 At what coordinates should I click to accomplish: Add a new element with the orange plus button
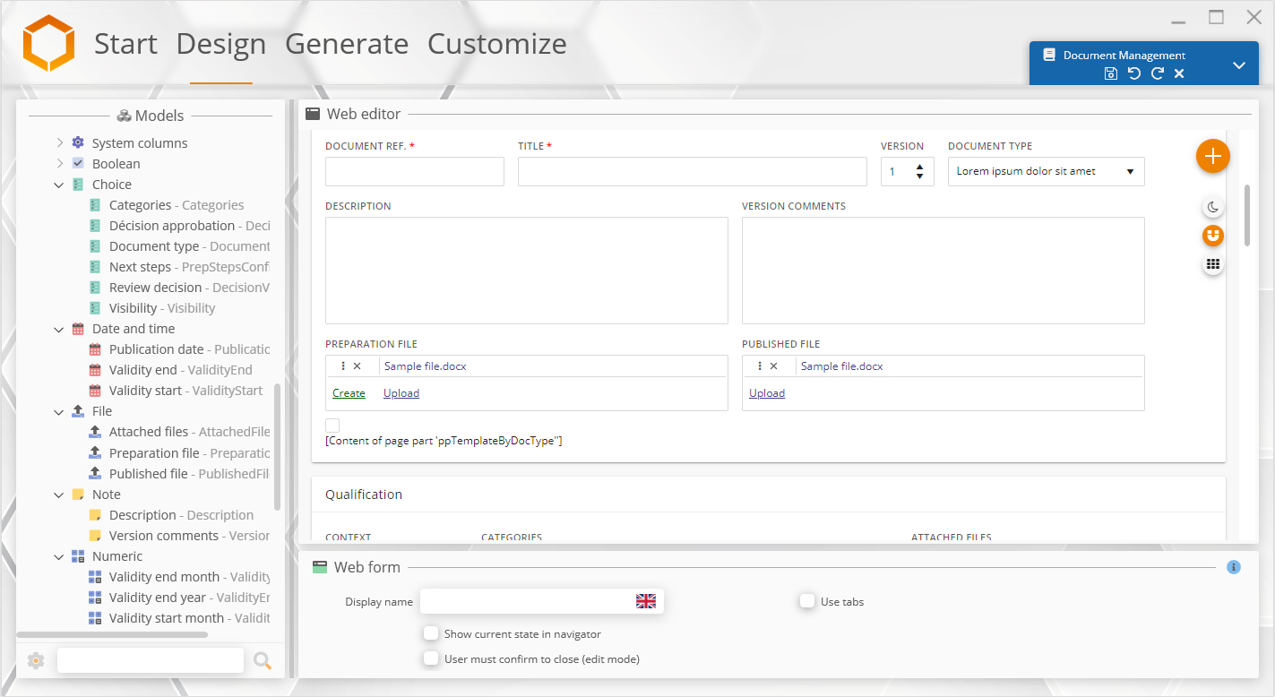tap(1213, 156)
